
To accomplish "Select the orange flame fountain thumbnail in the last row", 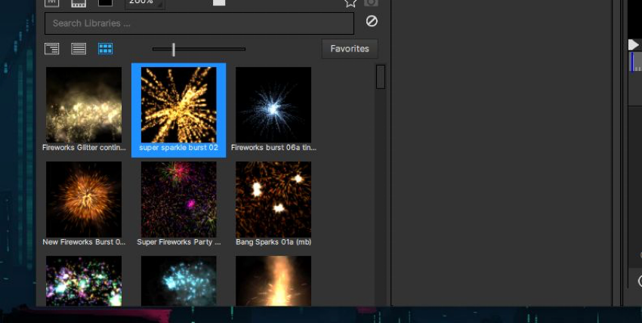I will [x=273, y=281].
